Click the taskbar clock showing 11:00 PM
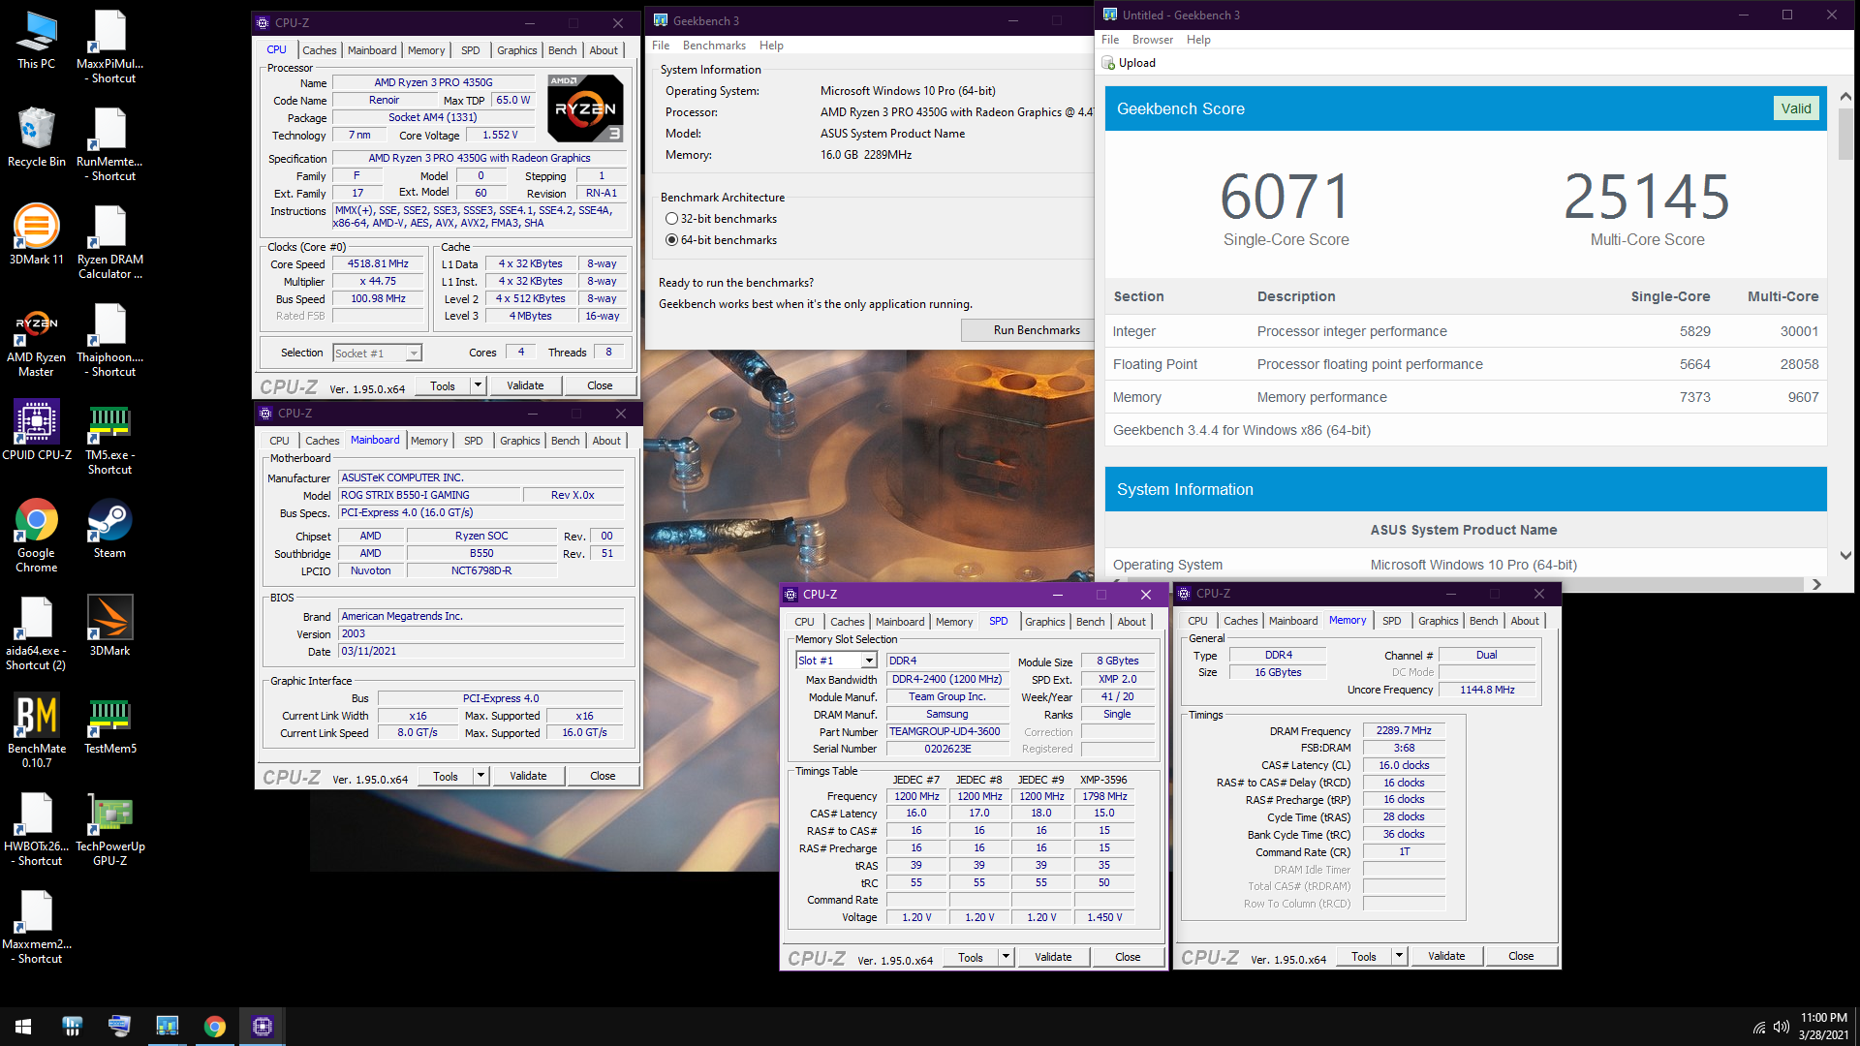 coord(1823,1027)
